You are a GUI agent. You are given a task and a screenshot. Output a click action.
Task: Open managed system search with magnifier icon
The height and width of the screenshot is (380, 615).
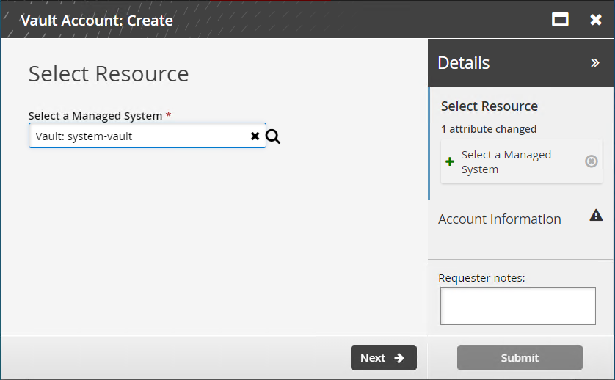(x=273, y=136)
